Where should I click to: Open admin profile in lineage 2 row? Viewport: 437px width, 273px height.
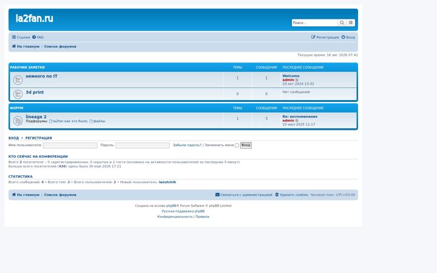tap(288, 121)
